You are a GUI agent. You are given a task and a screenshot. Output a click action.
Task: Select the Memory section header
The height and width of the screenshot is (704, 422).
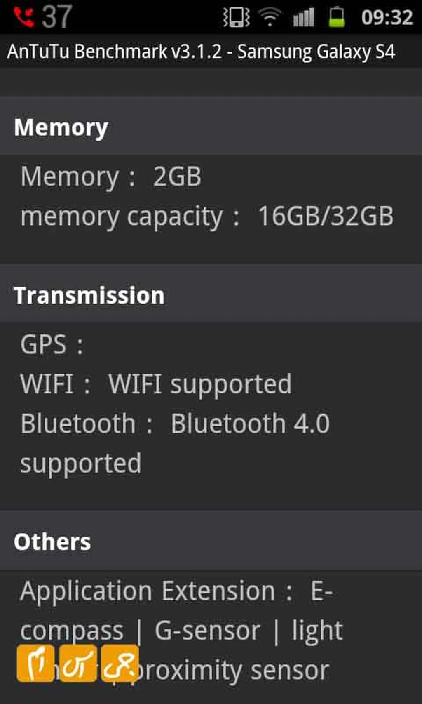click(61, 127)
